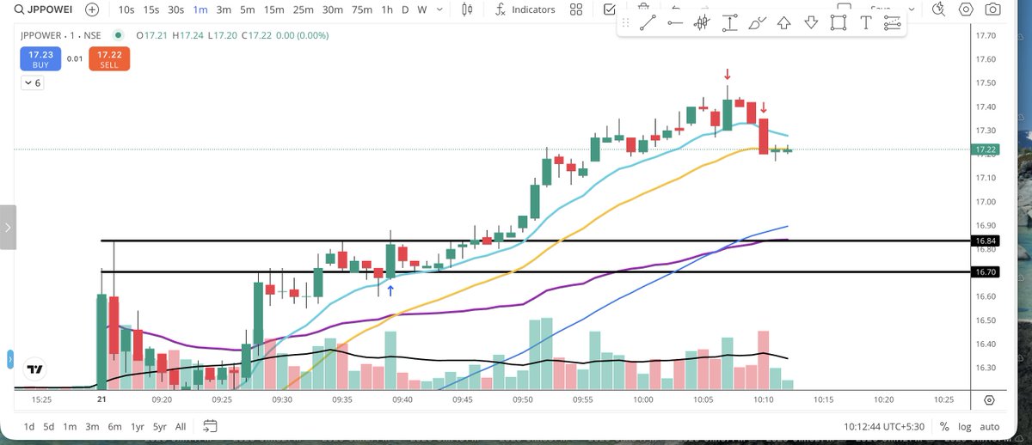The height and width of the screenshot is (445, 1032).
Task: Toggle log scale mode
Action: (x=965, y=426)
